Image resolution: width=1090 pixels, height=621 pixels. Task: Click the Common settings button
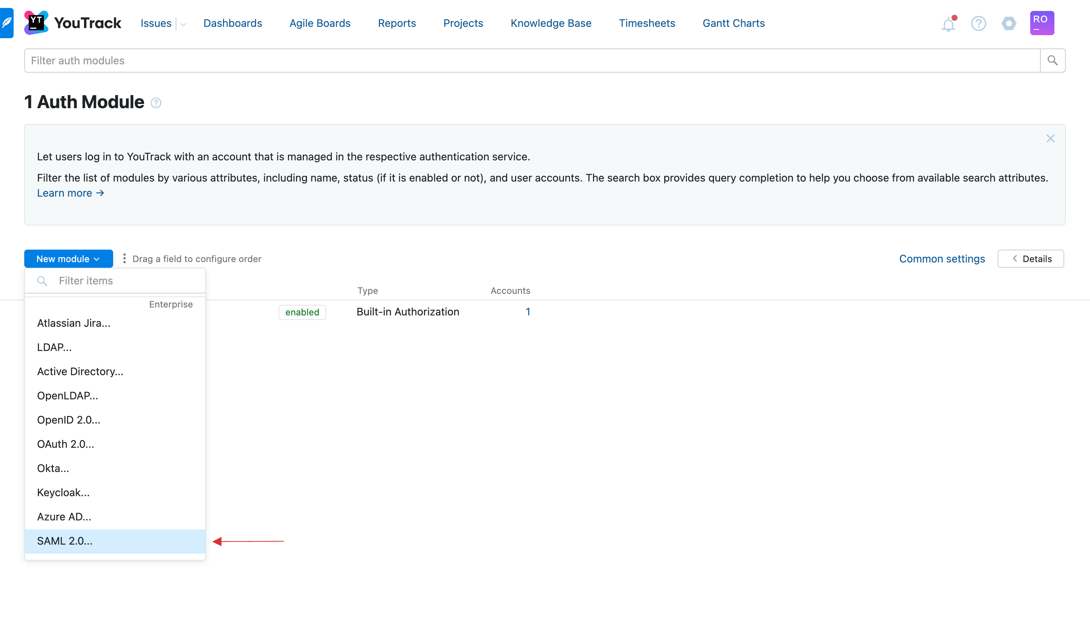[x=942, y=258]
